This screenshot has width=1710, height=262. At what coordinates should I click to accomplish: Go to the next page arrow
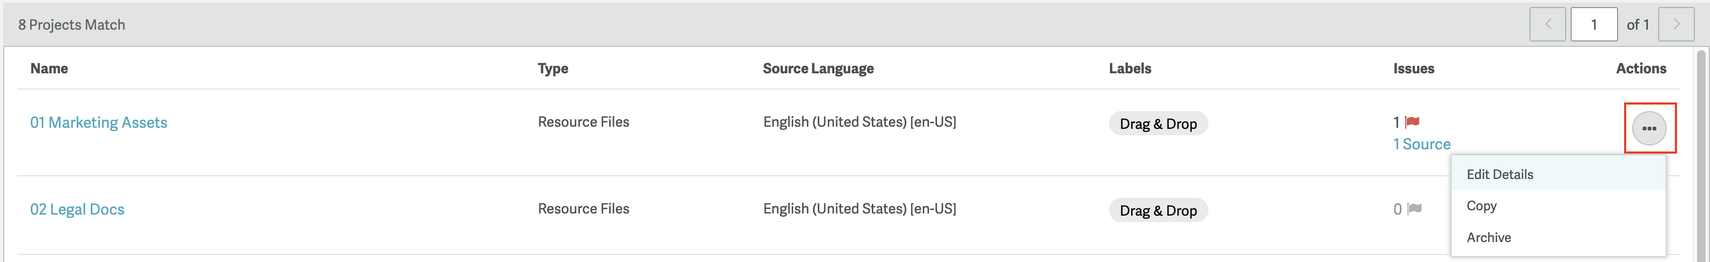pyautogui.click(x=1676, y=24)
